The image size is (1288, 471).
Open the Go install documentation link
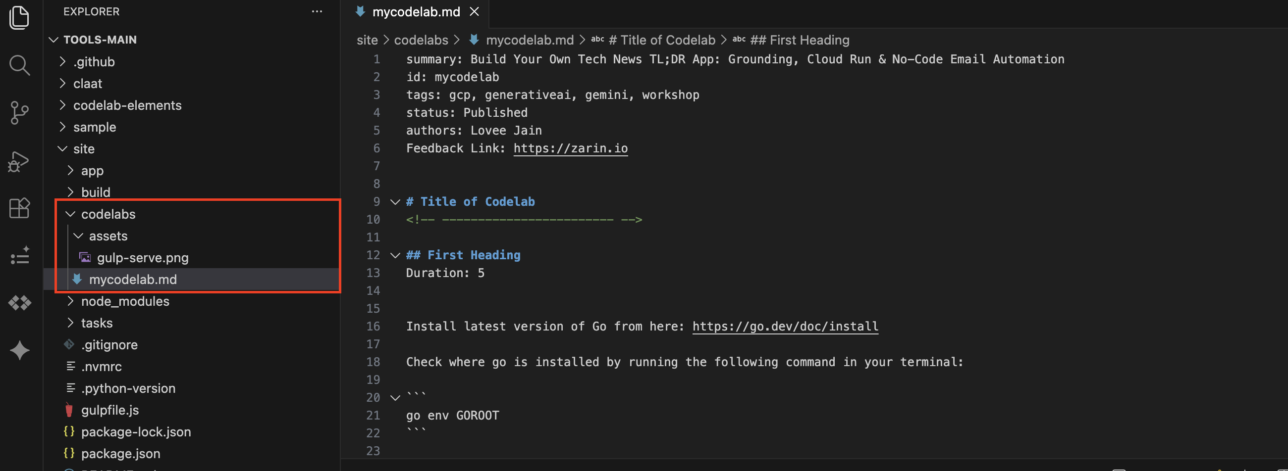pyautogui.click(x=785, y=326)
